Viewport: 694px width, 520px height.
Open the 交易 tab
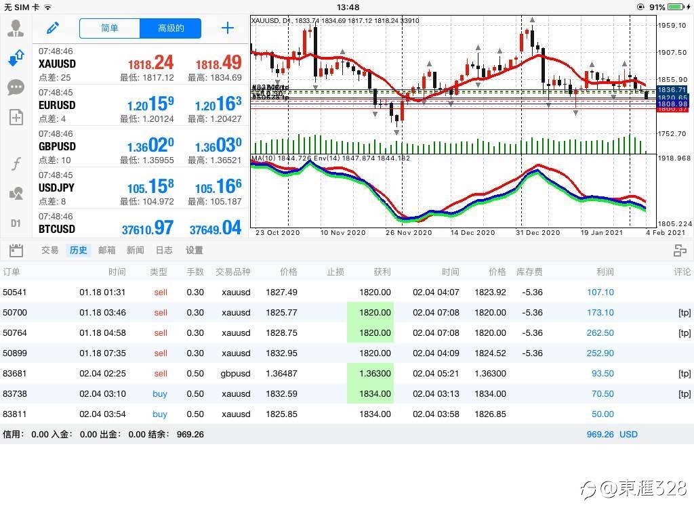click(x=49, y=250)
